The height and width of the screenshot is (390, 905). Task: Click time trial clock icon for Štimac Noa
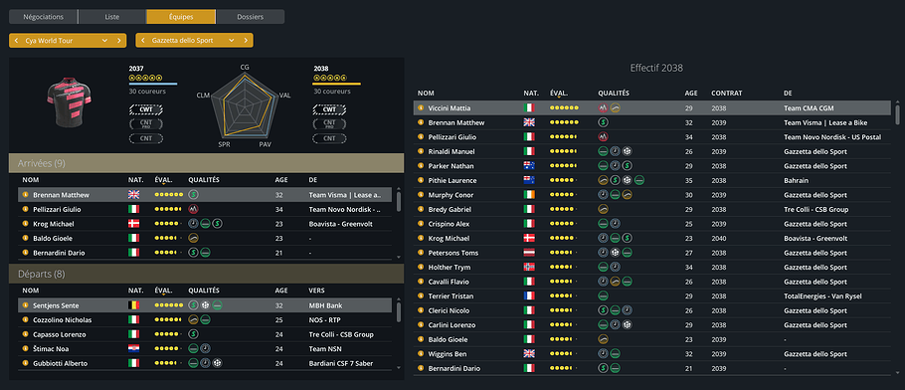tap(206, 348)
